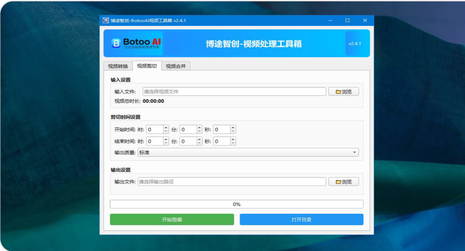Click the 开始时间 hour input box

tap(155, 130)
